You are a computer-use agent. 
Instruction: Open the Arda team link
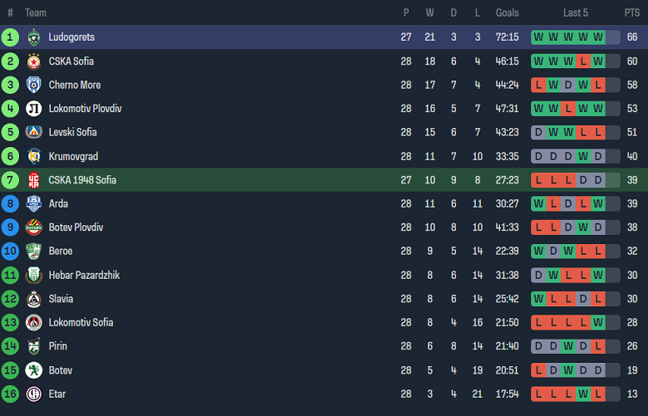[x=58, y=203]
